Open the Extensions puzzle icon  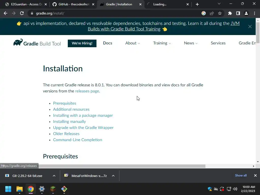(230, 13)
